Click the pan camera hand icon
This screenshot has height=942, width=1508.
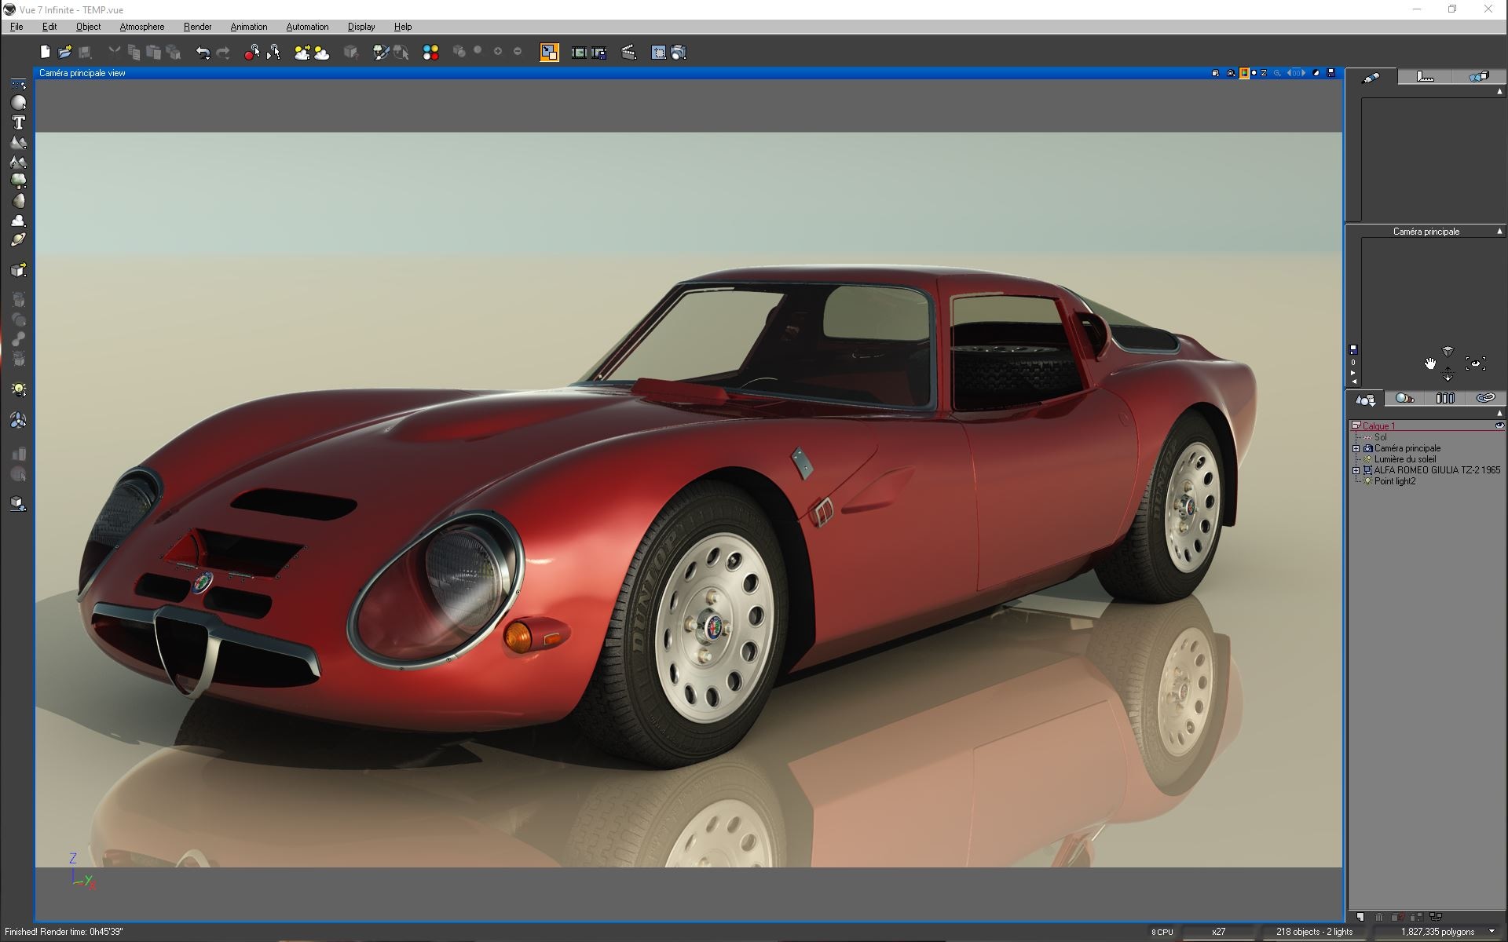[1430, 363]
